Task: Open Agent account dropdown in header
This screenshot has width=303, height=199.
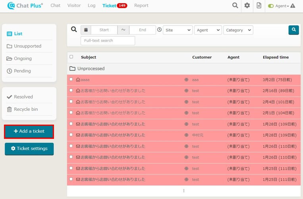Action: 282,6
